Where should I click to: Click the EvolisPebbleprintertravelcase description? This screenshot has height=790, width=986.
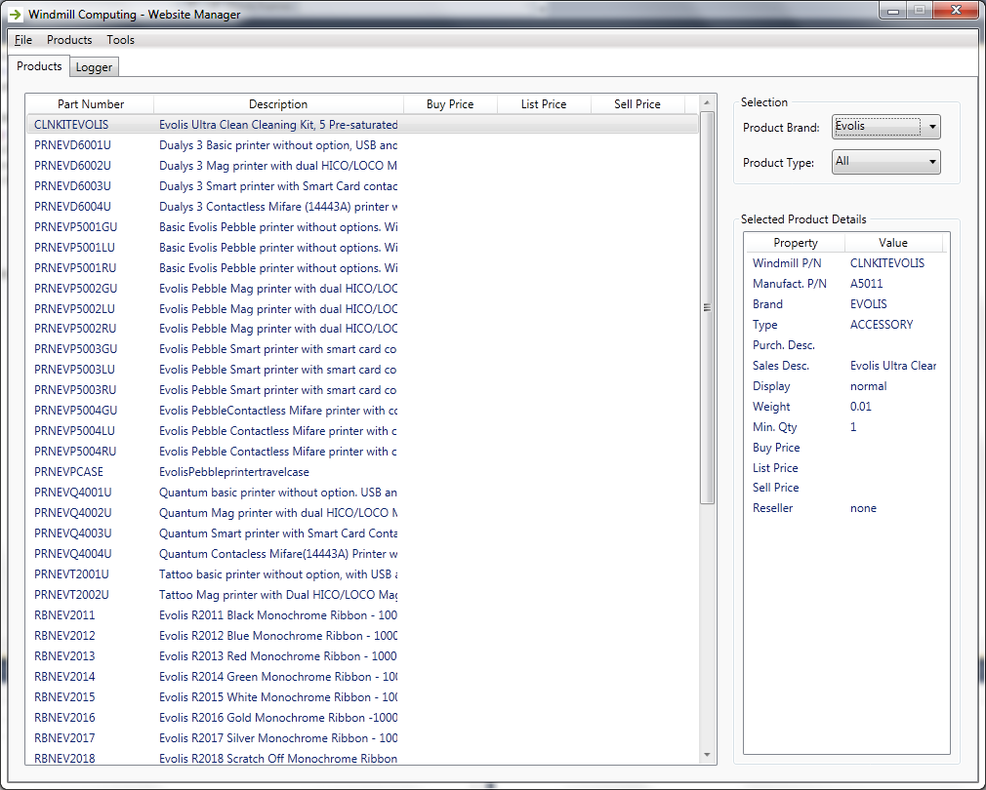[234, 472]
